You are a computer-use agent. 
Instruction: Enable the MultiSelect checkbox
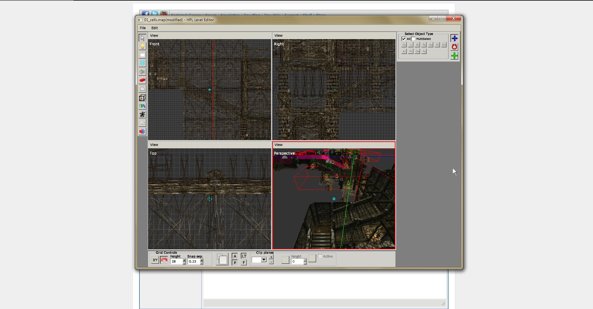point(413,39)
